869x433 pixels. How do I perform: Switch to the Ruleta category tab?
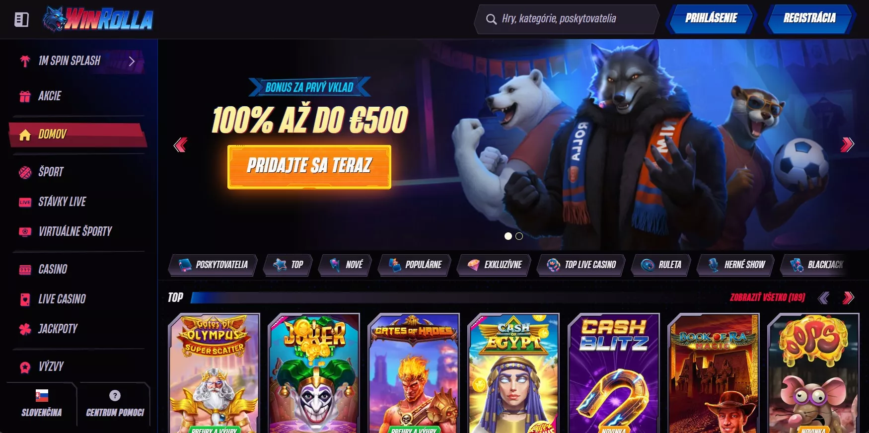(661, 265)
